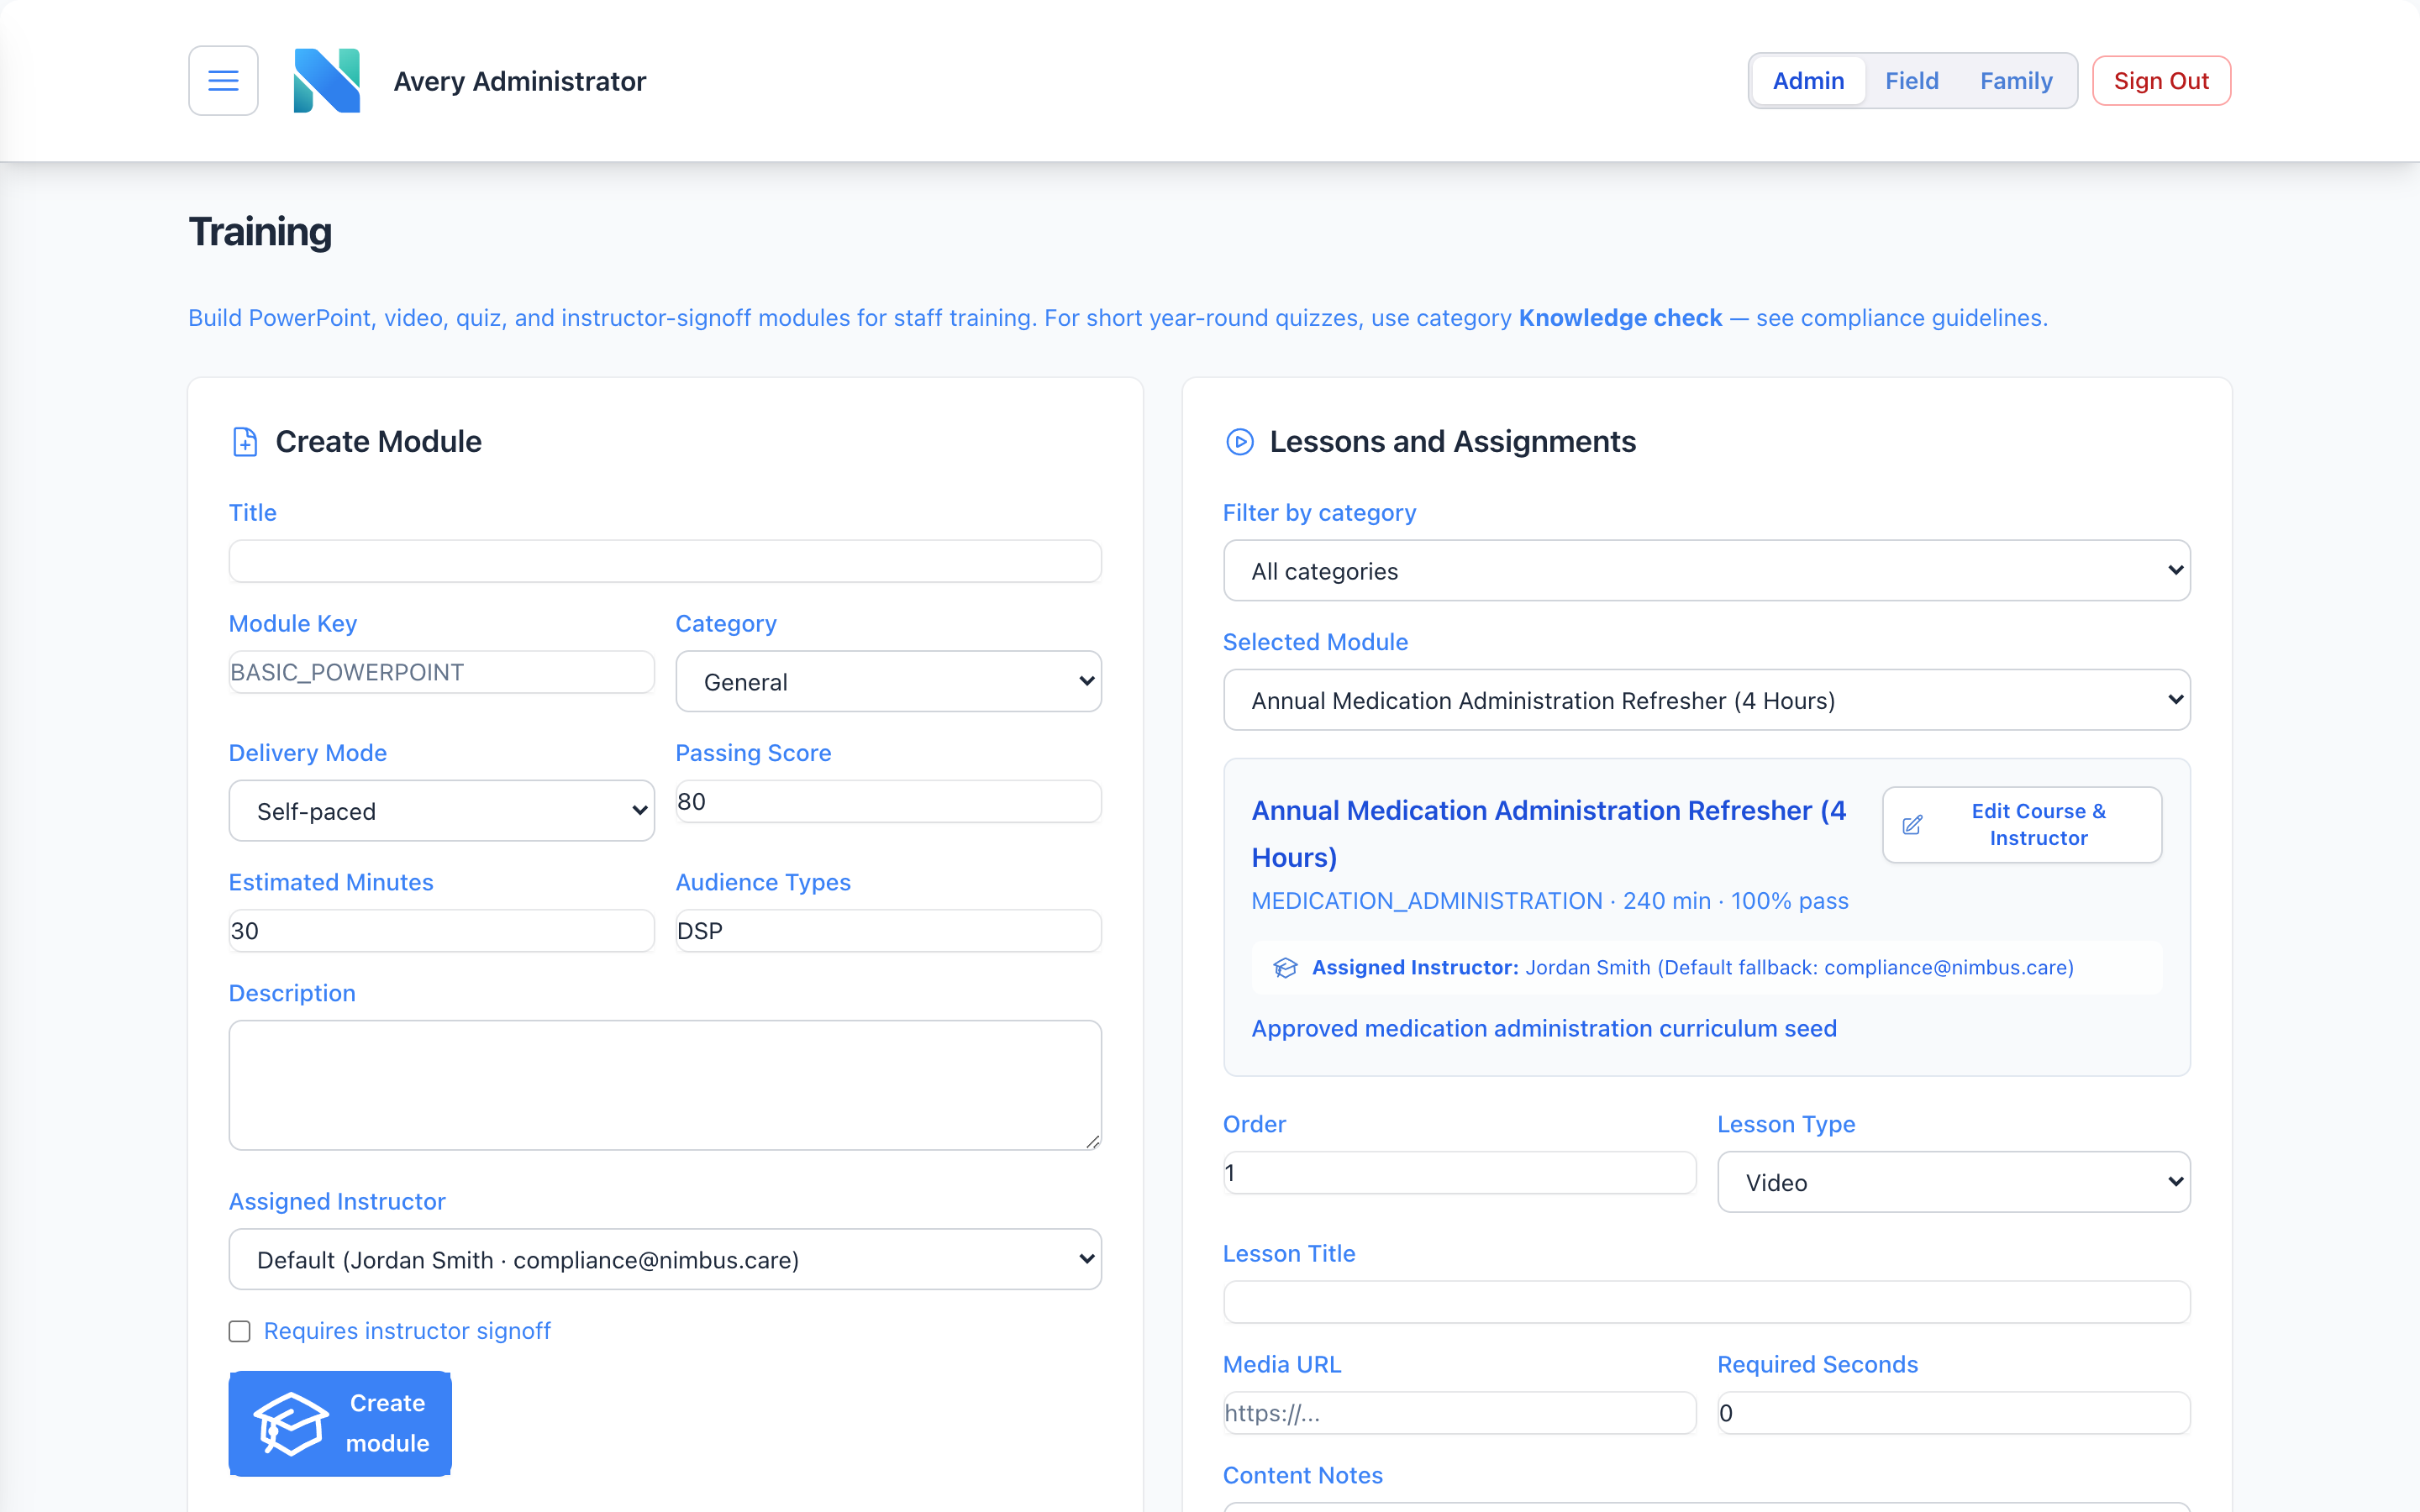The height and width of the screenshot is (1512, 2420).
Task: Expand the Selected Module dropdown
Action: [x=1706, y=700]
